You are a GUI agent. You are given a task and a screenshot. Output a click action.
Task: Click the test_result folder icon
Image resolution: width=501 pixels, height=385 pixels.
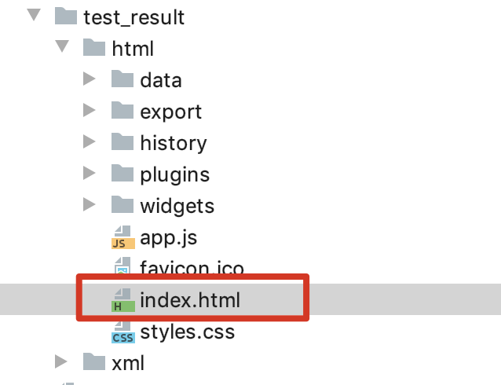pos(66,16)
